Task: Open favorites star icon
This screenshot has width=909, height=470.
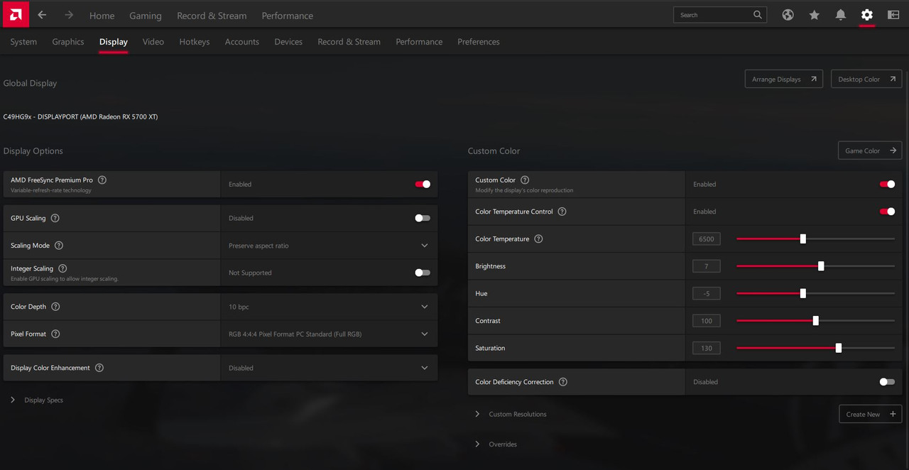Action: coord(814,15)
